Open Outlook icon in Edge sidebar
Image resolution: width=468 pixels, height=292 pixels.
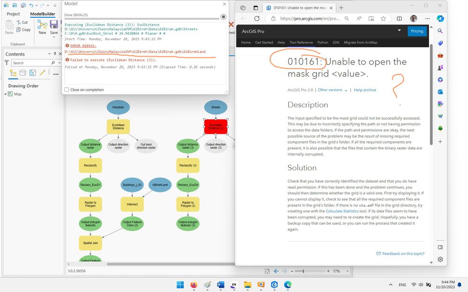pos(440,92)
